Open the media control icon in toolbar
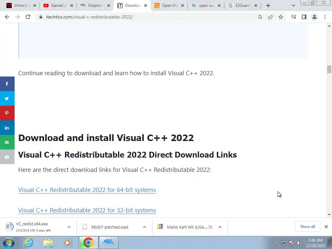Screen dimensions: 332x249 coord(293,17)
